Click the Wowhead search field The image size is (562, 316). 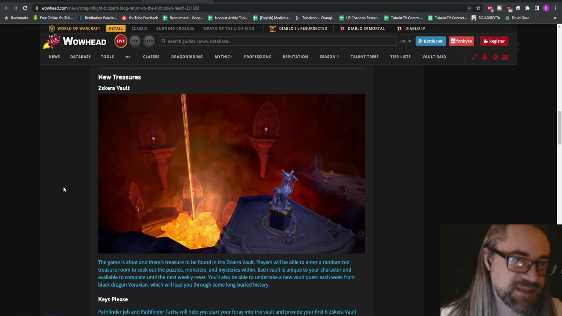(x=277, y=41)
